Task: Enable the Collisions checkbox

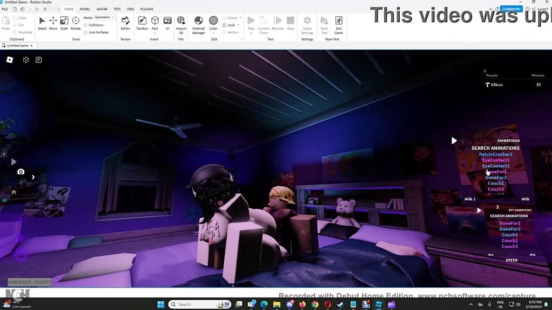Action: 85,25
